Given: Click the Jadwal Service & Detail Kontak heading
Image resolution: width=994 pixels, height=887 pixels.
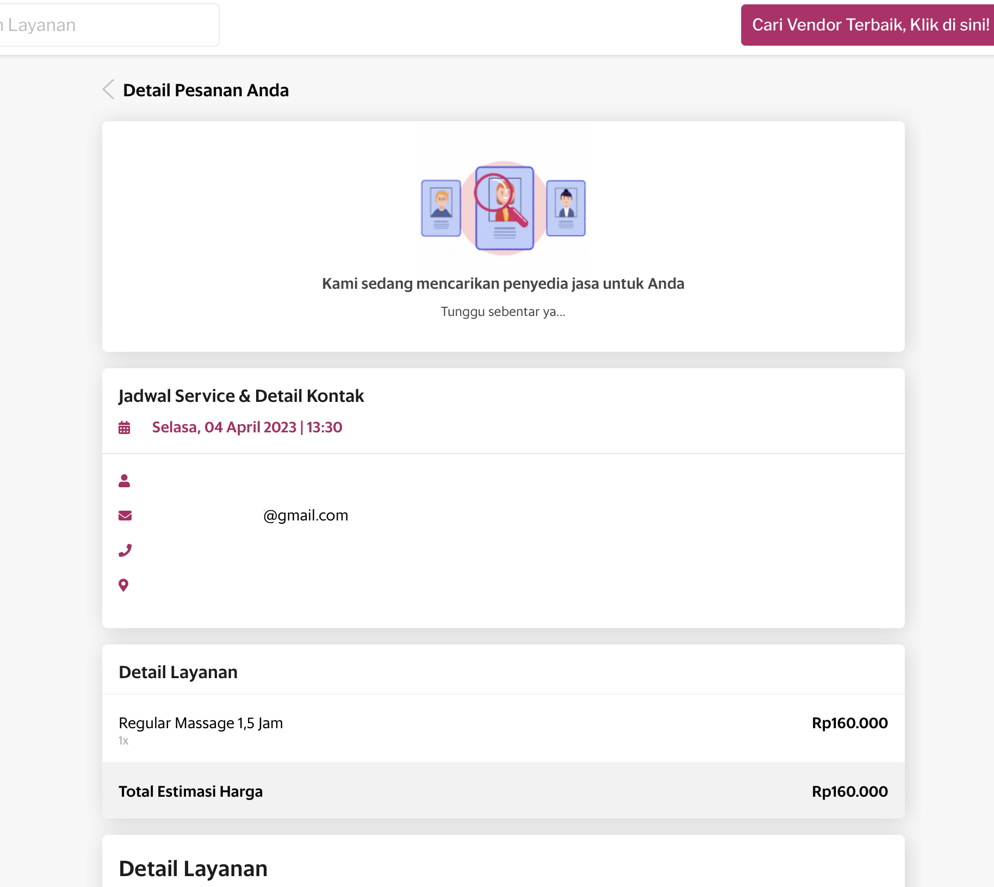Looking at the screenshot, I should point(241,396).
